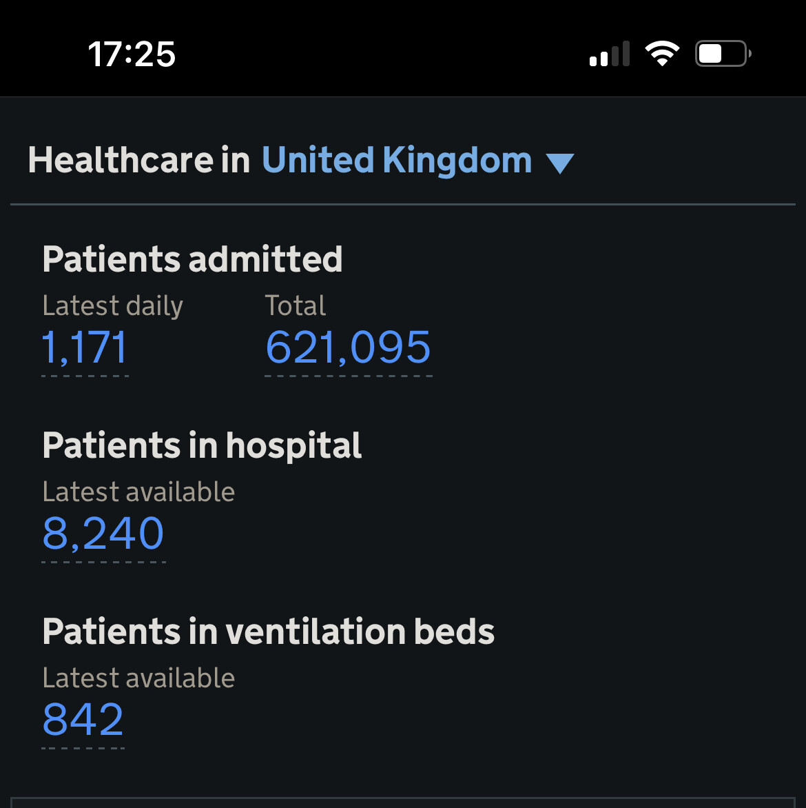Tap the cellular signal strength icon
This screenshot has height=808, width=806.
(x=610, y=54)
